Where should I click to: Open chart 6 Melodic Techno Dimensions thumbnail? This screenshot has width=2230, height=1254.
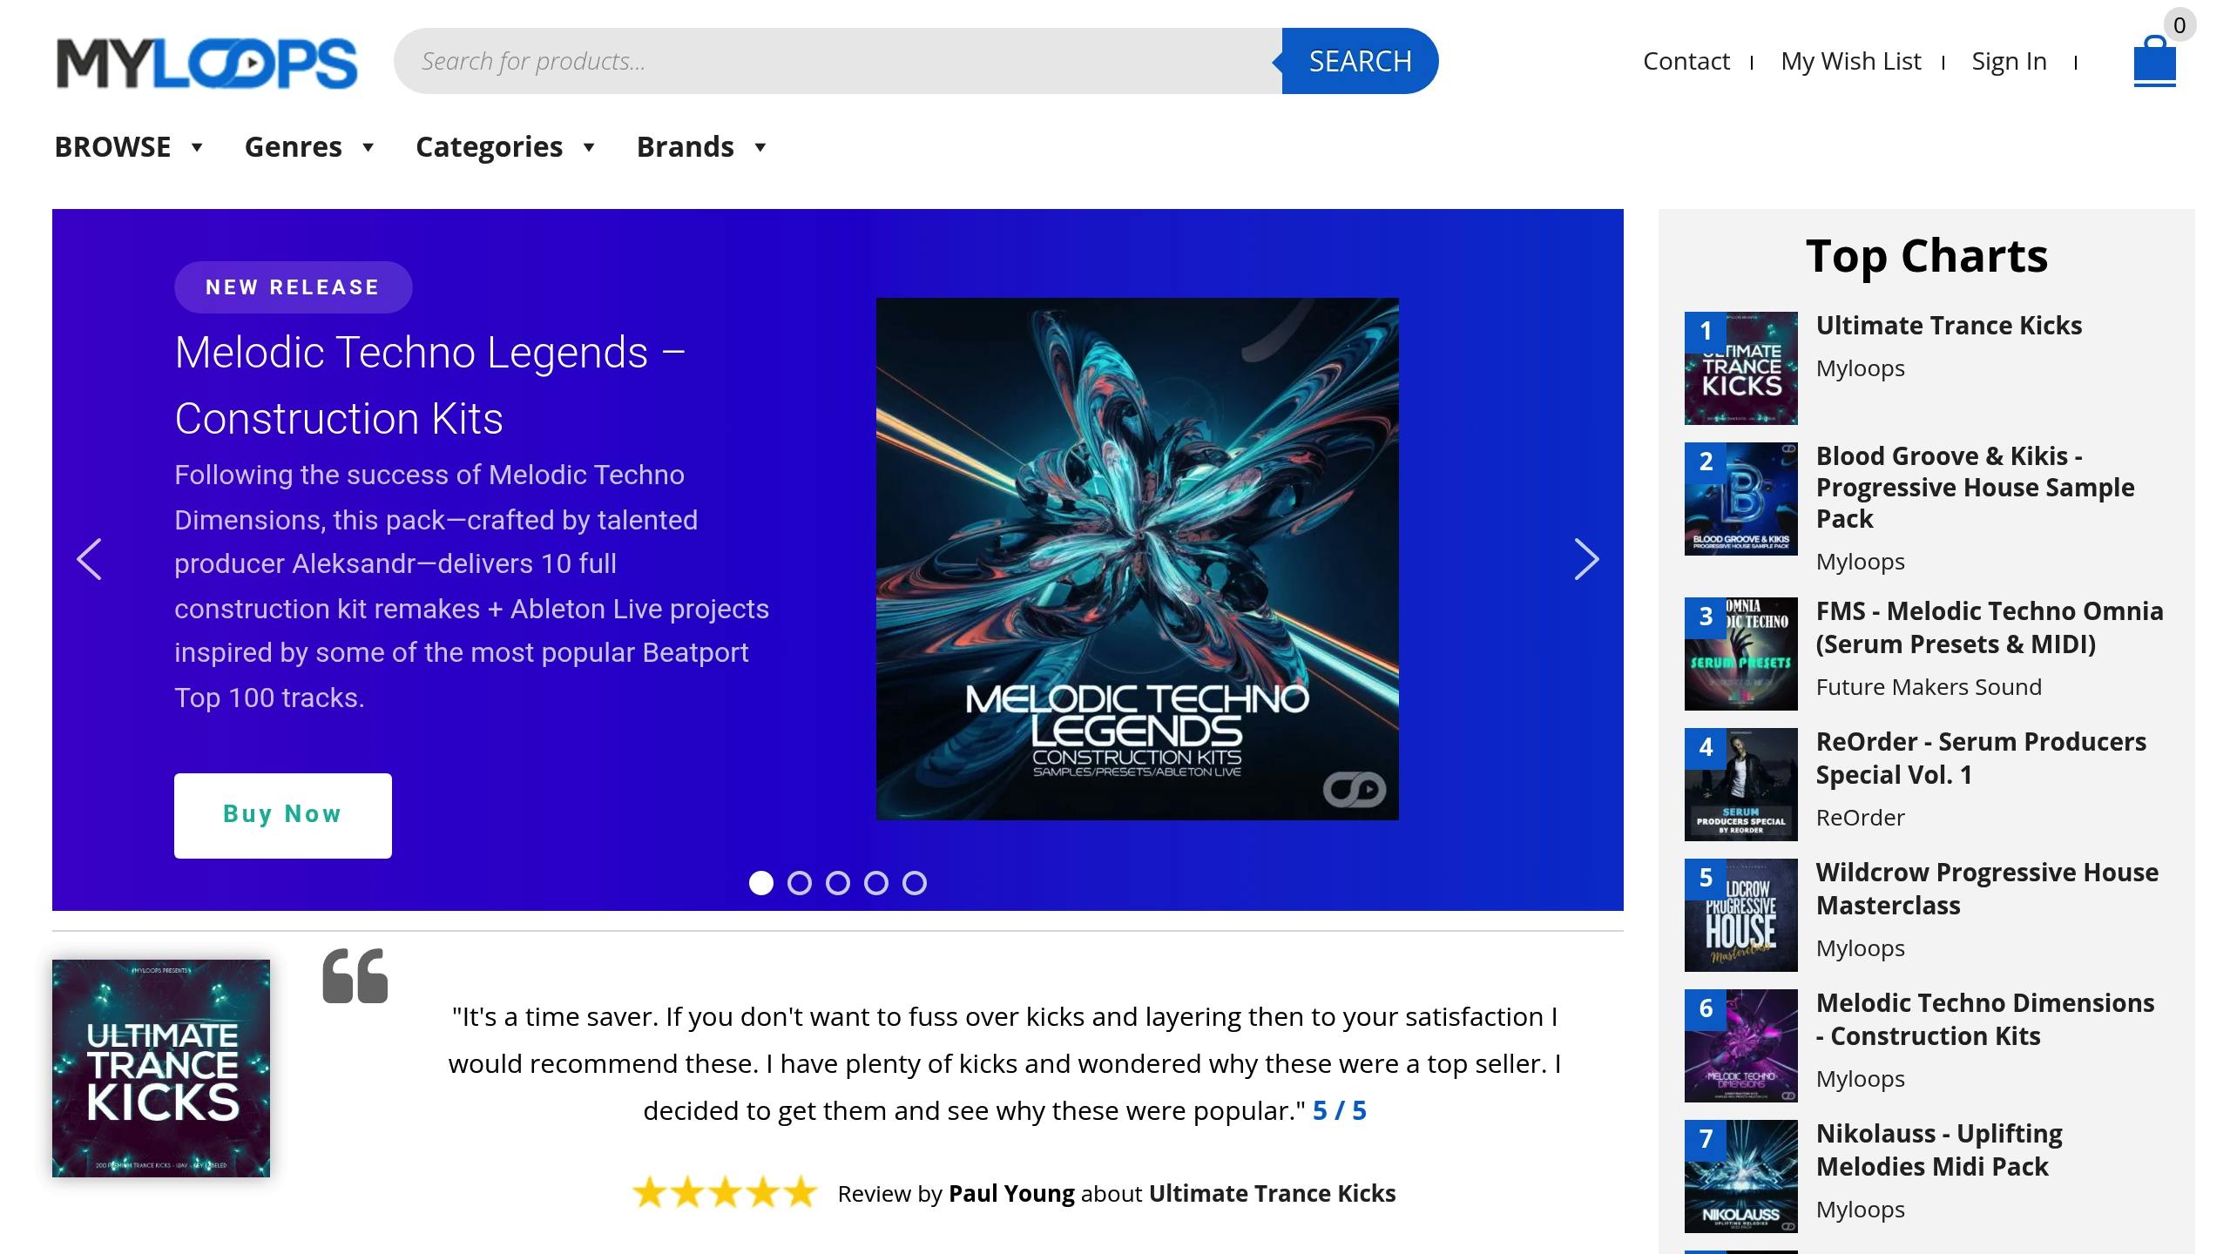coord(1740,1046)
